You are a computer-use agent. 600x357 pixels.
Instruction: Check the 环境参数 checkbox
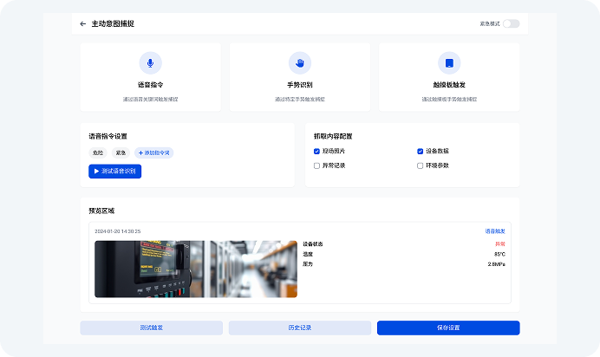coord(421,166)
